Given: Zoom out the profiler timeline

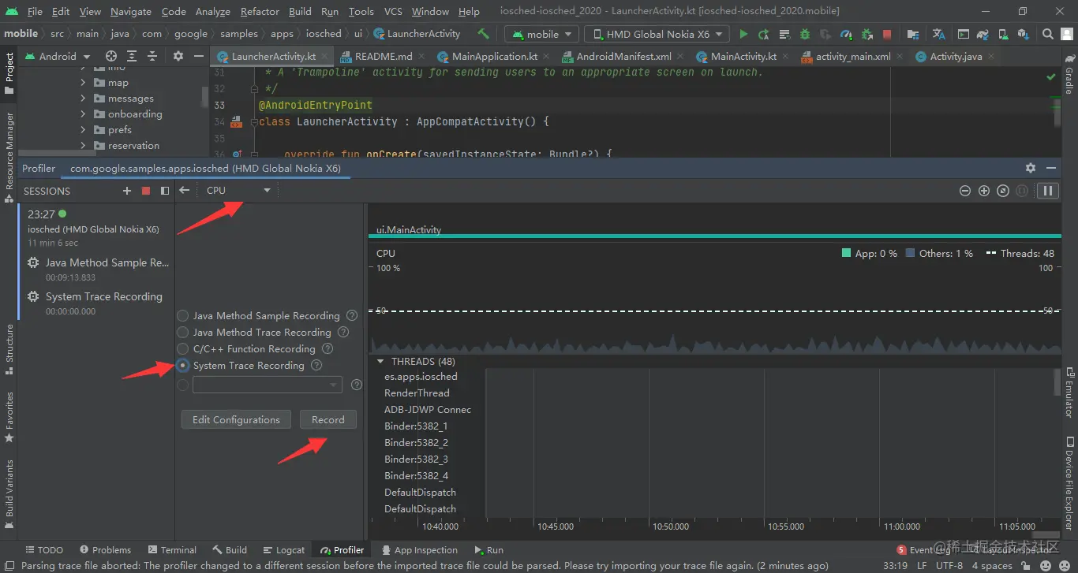Looking at the screenshot, I should pos(964,191).
